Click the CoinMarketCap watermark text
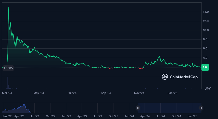This screenshot has width=218, height=119. [x=183, y=77]
